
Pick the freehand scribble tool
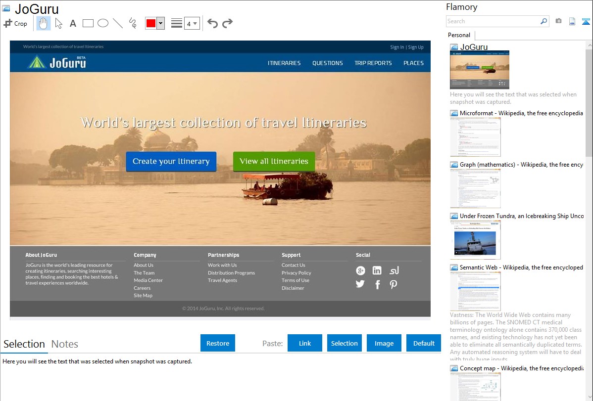[x=132, y=23]
